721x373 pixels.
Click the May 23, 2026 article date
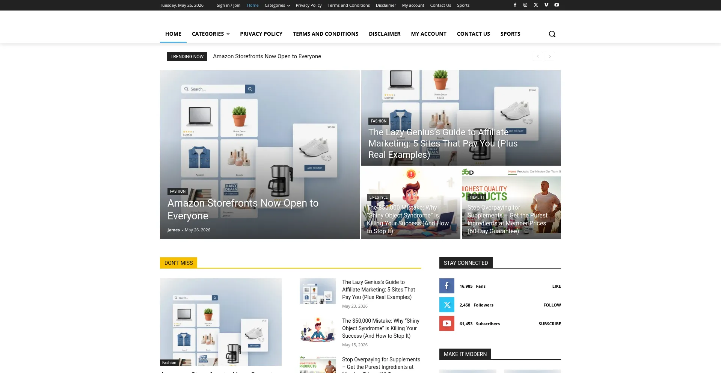(x=355, y=306)
